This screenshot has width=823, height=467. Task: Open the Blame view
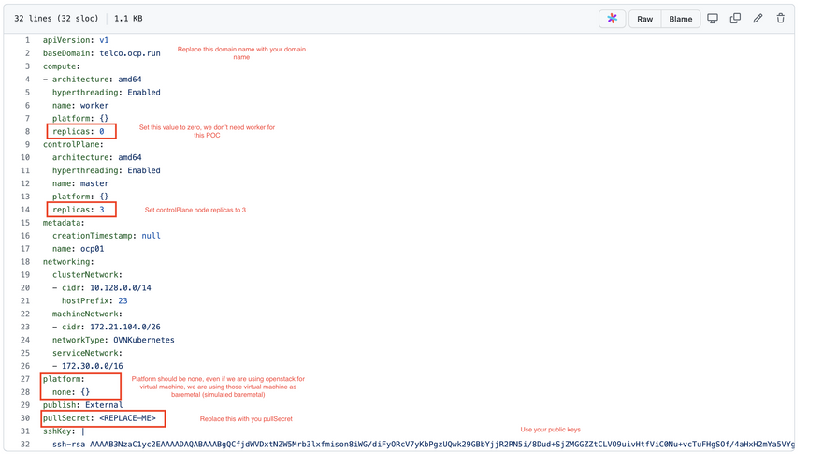(x=680, y=19)
